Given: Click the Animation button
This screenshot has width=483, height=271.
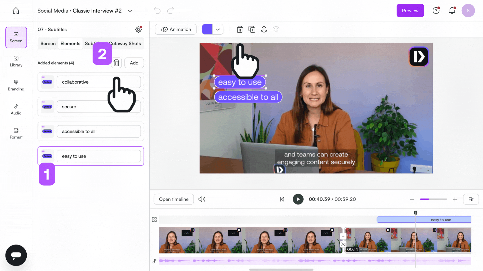Looking at the screenshot, I should [176, 29].
